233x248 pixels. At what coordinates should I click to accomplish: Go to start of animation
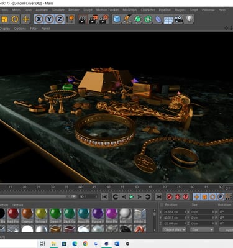click(x=104, y=196)
